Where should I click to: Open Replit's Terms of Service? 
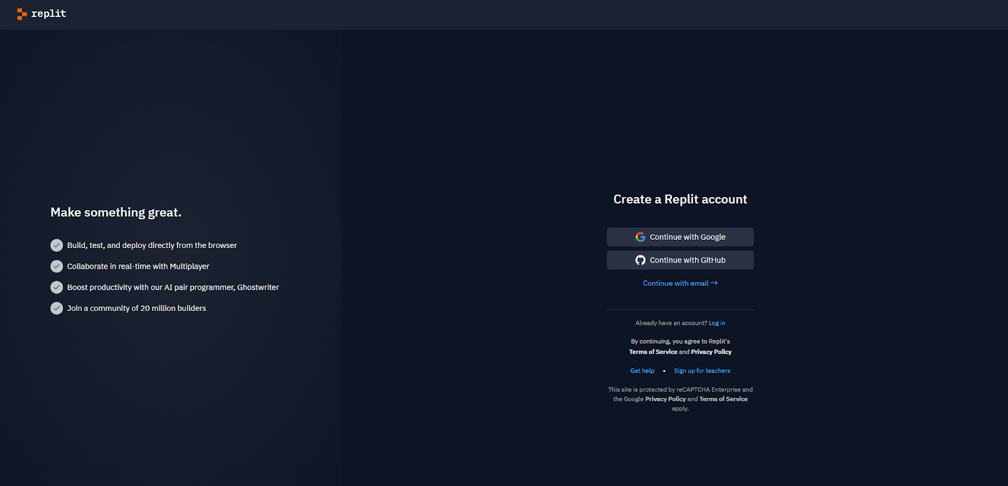[653, 352]
